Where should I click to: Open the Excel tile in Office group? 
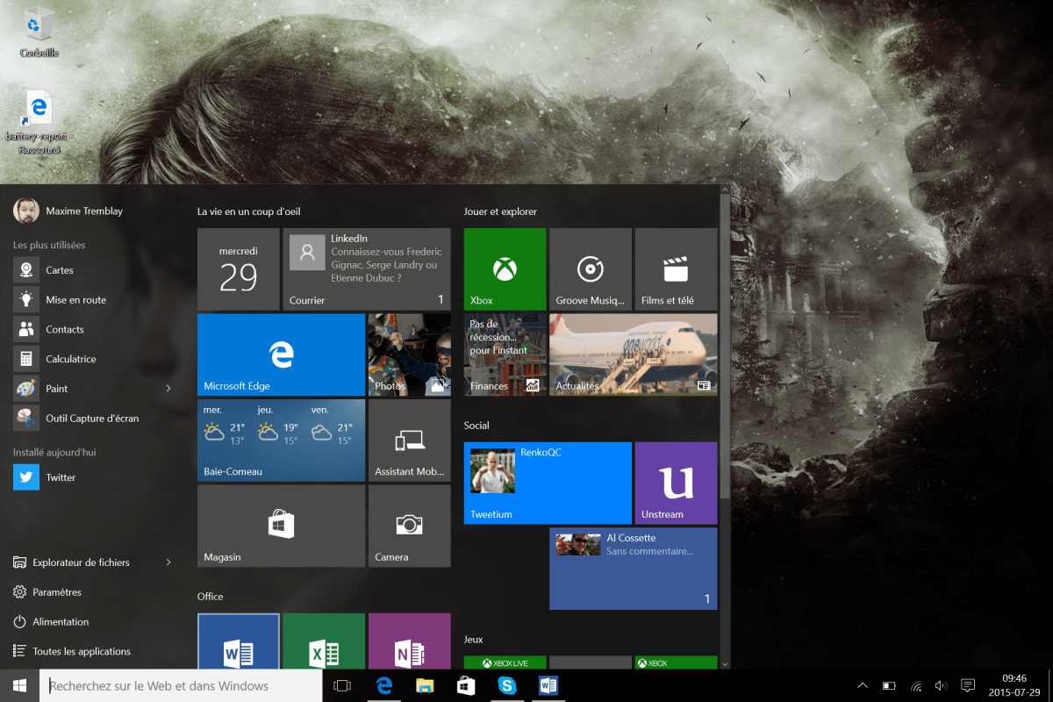tap(324, 642)
